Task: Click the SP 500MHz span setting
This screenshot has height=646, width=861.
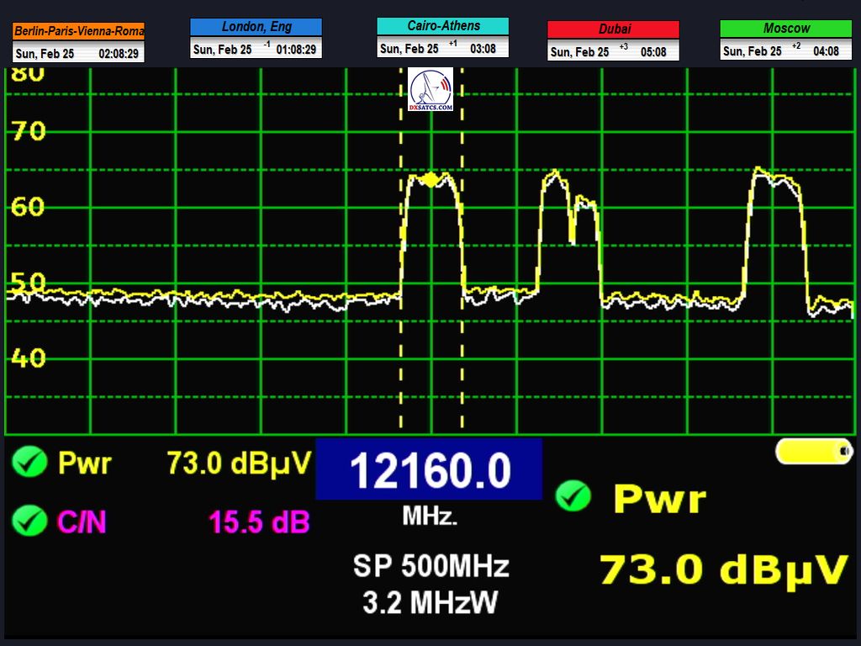Action: pyautogui.click(x=430, y=566)
